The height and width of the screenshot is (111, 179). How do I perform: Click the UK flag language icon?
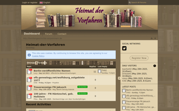(41, 3)
